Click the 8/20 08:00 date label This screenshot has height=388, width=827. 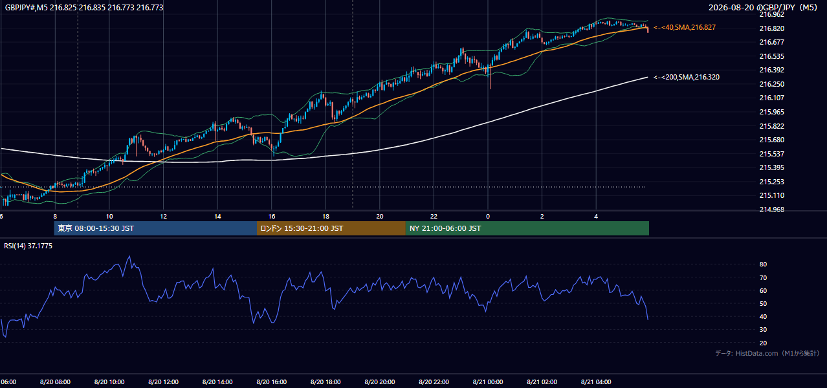(x=55, y=382)
